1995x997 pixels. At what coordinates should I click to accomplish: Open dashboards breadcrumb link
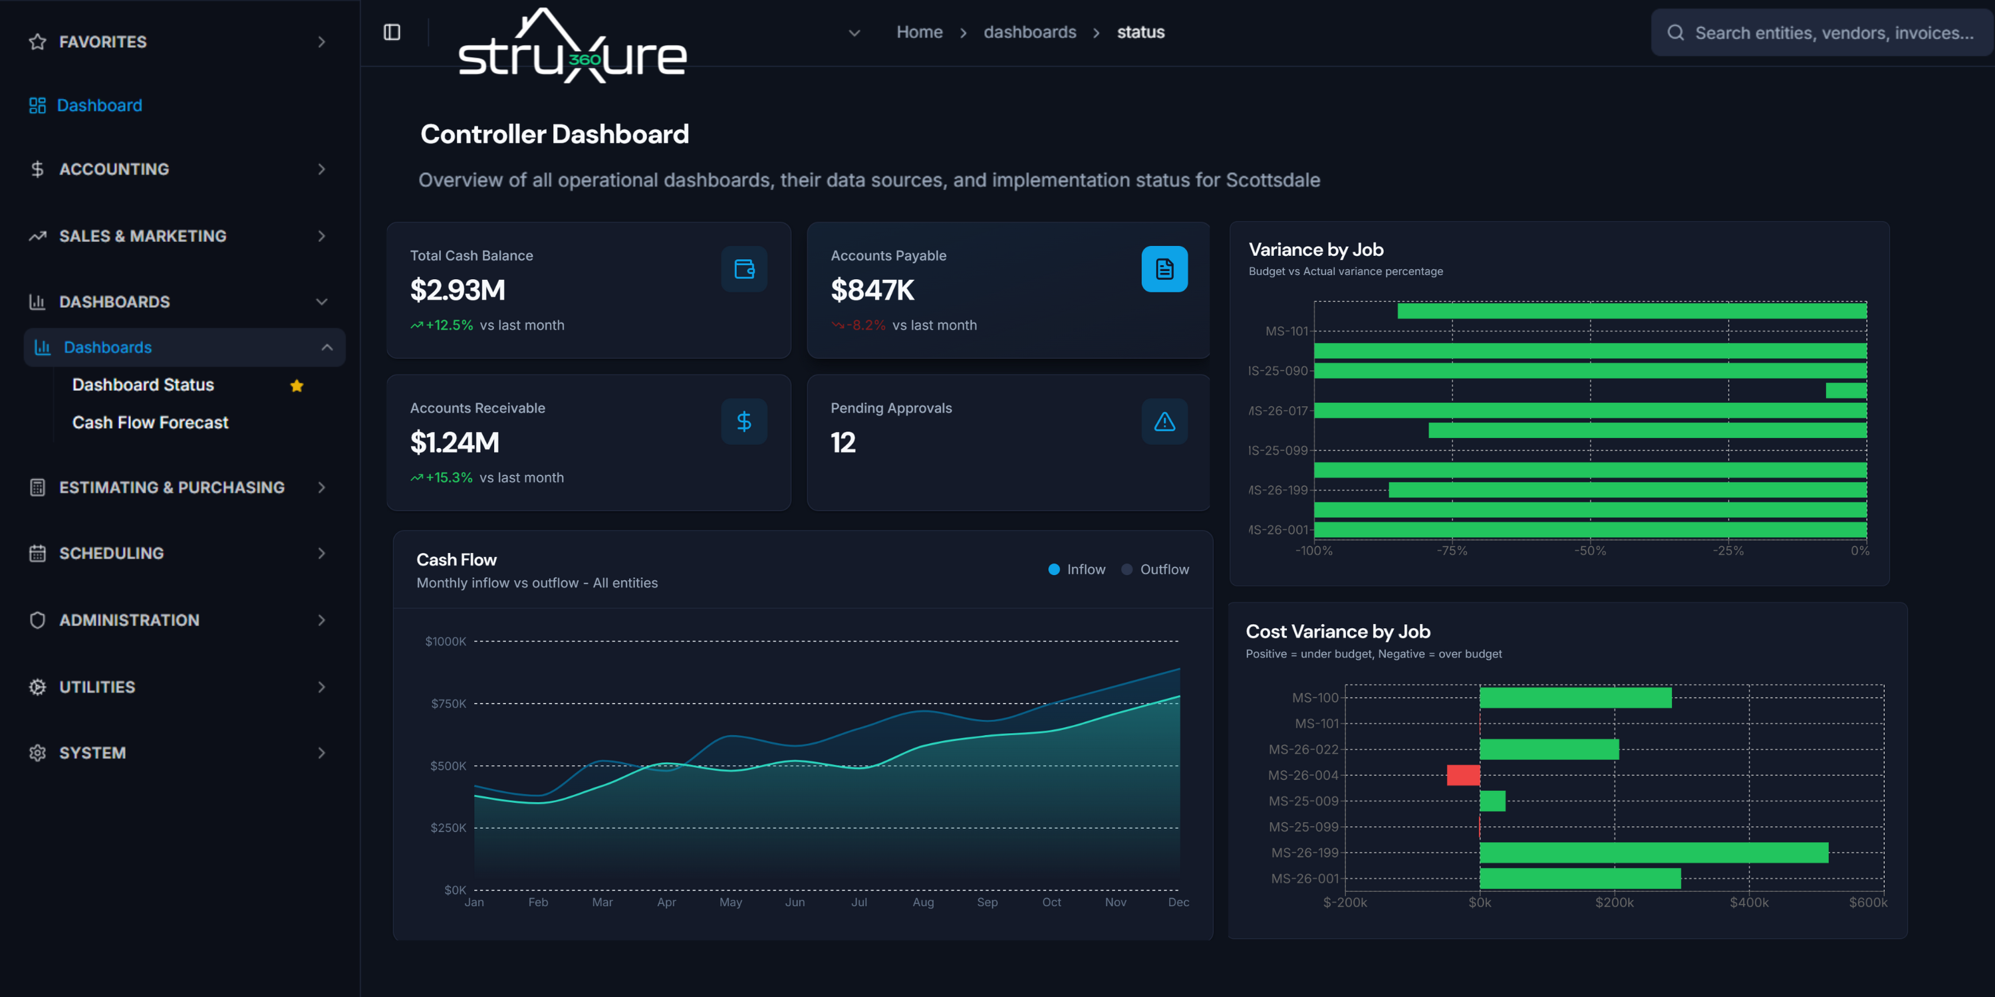click(x=1029, y=33)
